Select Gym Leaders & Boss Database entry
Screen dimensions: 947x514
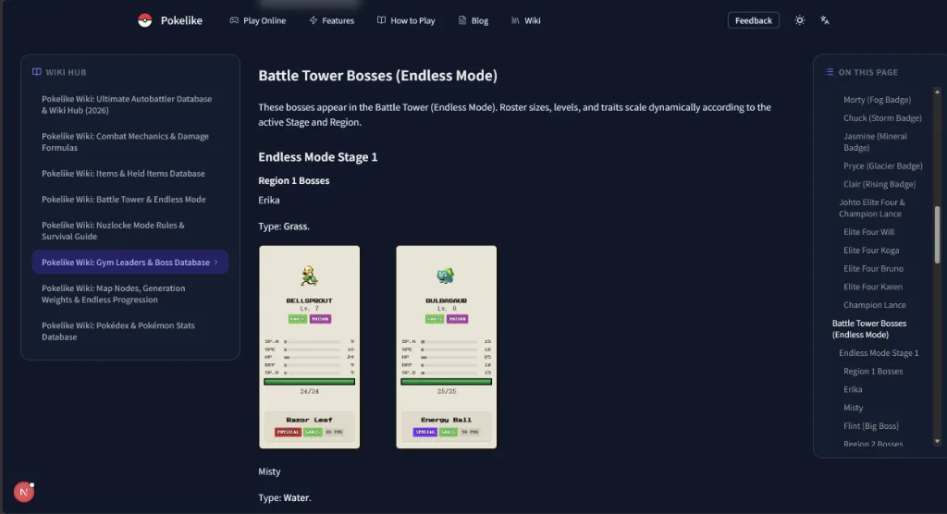(x=129, y=263)
